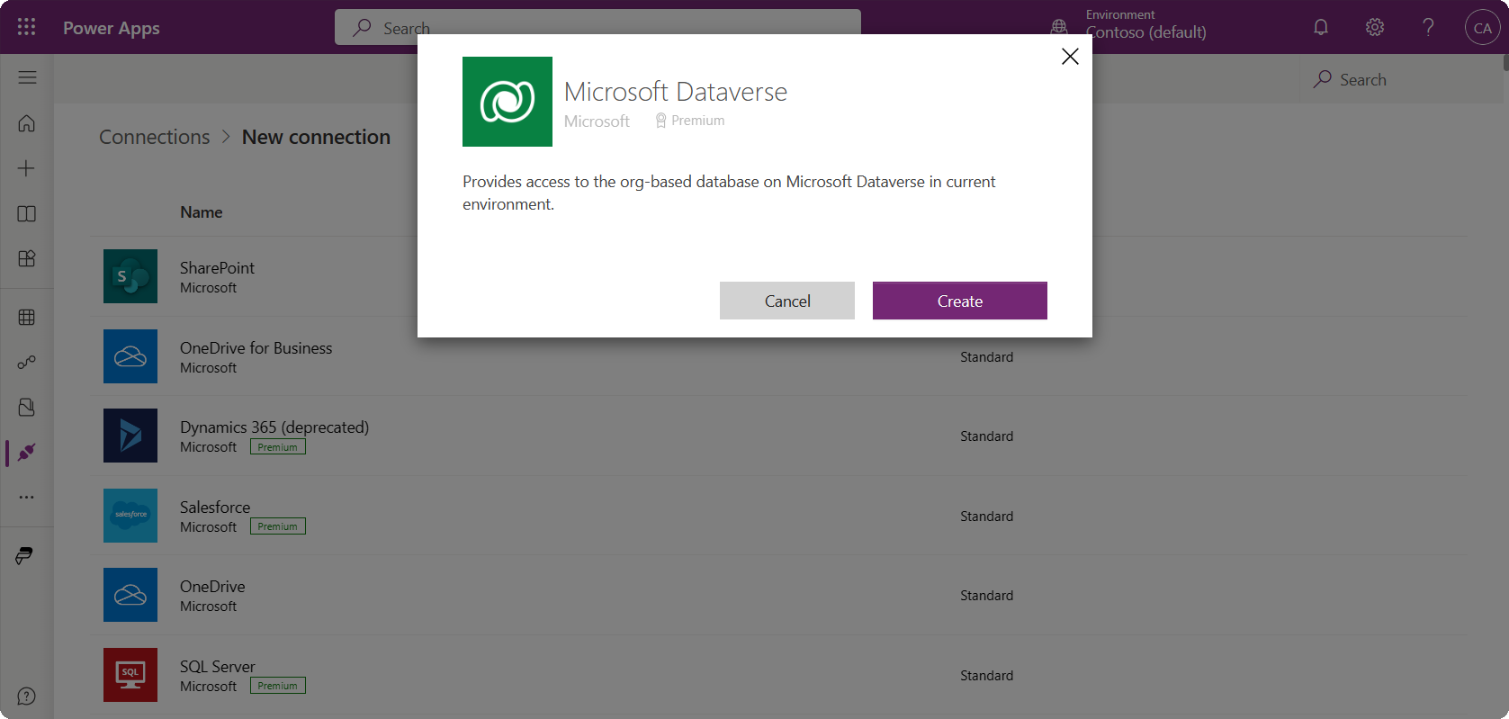Close the Microsoft Dataverse dialog
The width and height of the screenshot is (1509, 719).
(x=1070, y=57)
